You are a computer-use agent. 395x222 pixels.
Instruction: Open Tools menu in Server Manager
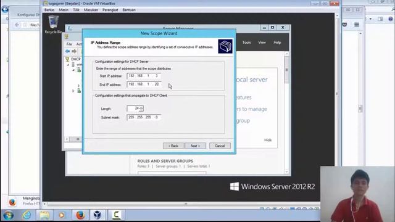246,43
